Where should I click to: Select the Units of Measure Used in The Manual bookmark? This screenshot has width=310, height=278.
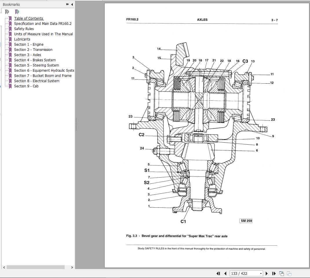pyautogui.click(x=43, y=34)
